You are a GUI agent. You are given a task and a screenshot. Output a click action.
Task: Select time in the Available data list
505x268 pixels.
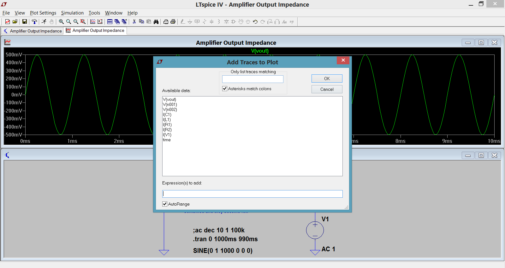point(167,140)
